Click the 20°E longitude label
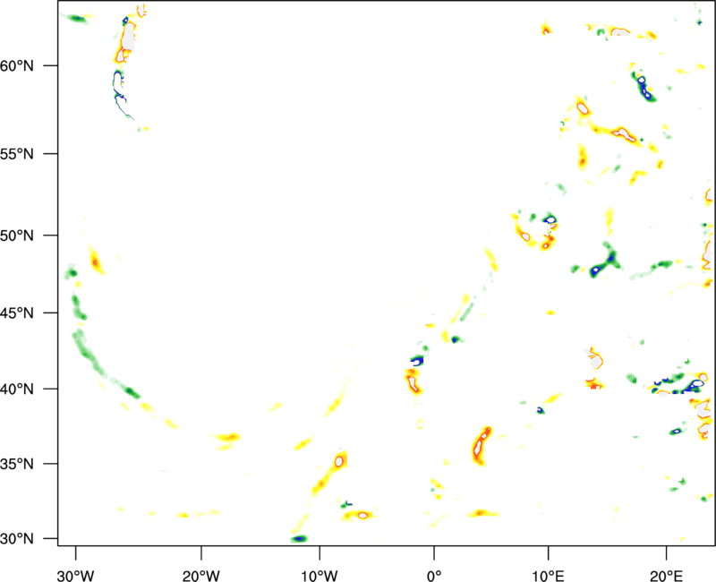The width and height of the screenshot is (716, 582). click(x=663, y=574)
